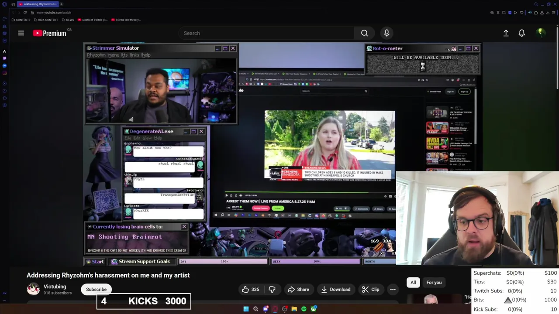Start voice search with the microphone icon
This screenshot has height=314, width=559.
386,33
